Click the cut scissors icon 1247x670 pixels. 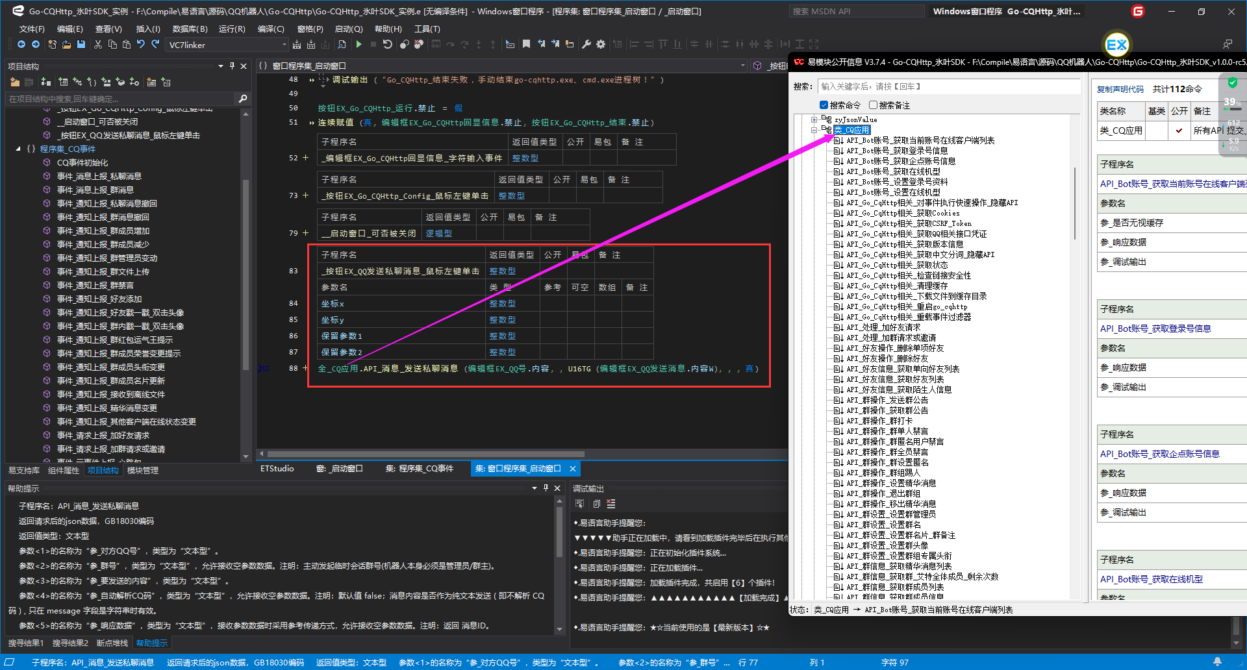[x=98, y=44]
